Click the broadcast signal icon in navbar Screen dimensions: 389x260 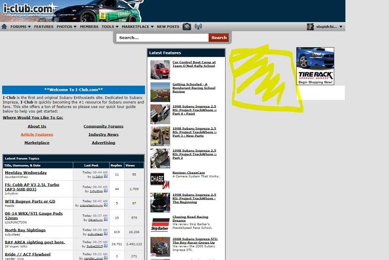(198, 27)
